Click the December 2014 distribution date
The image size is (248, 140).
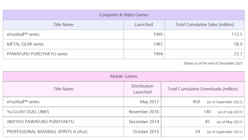(144, 122)
